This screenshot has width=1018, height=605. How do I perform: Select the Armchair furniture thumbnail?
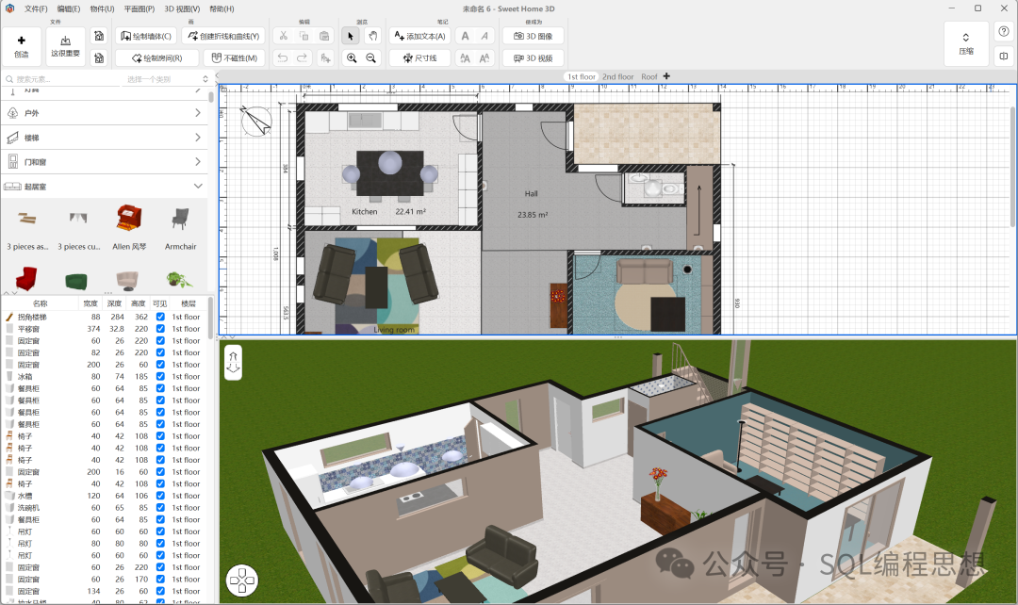[180, 228]
